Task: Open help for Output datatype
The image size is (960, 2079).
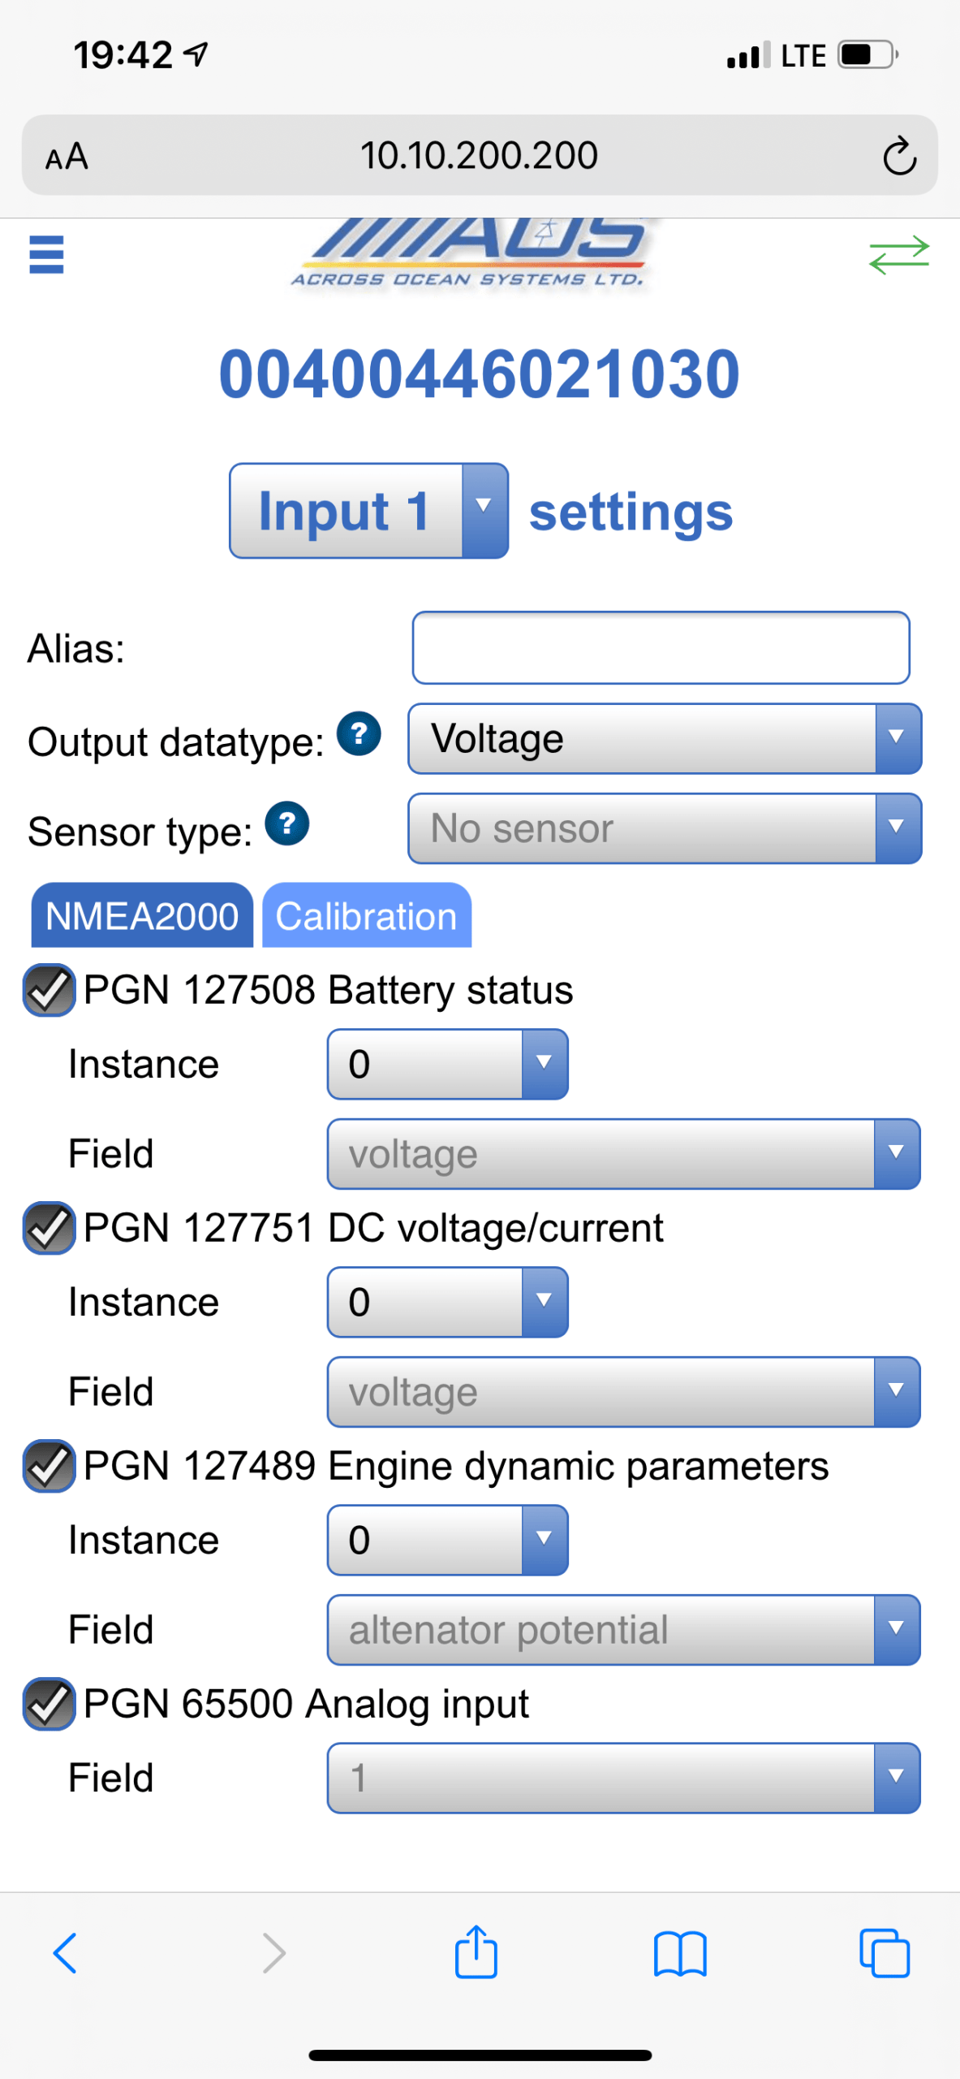Action: [359, 733]
